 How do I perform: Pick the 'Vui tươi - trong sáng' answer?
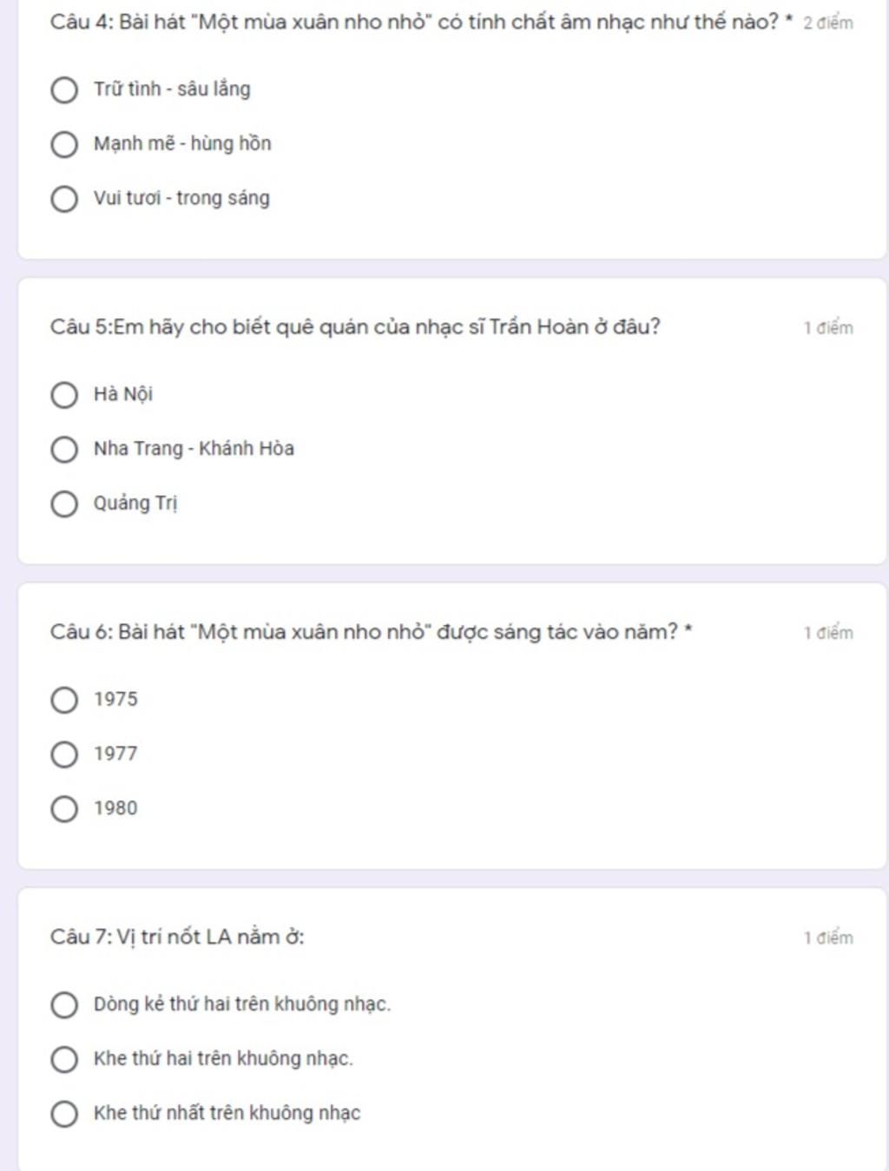(64, 199)
